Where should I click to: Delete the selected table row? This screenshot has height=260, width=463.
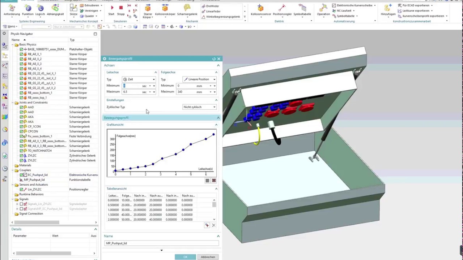(214, 225)
